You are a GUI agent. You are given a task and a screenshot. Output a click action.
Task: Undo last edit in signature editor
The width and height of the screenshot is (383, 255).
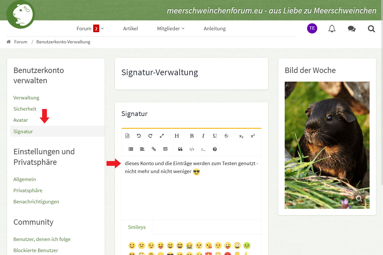tap(139, 136)
